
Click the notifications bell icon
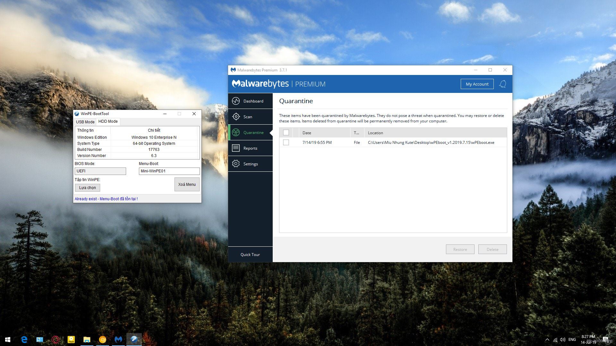[x=502, y=84]
